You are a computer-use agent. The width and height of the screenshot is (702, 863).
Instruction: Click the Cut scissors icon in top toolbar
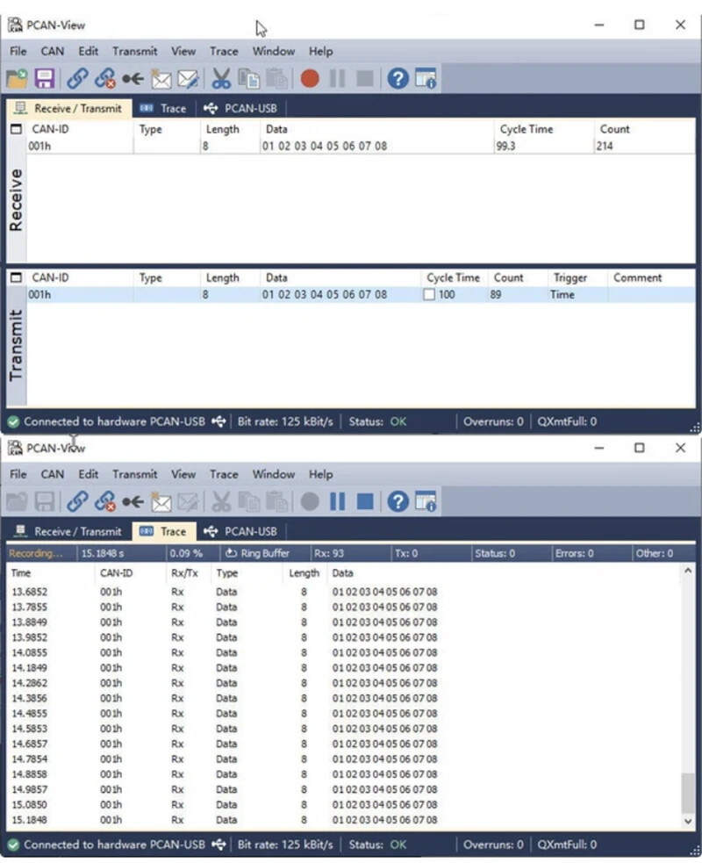tap(221, 79)
